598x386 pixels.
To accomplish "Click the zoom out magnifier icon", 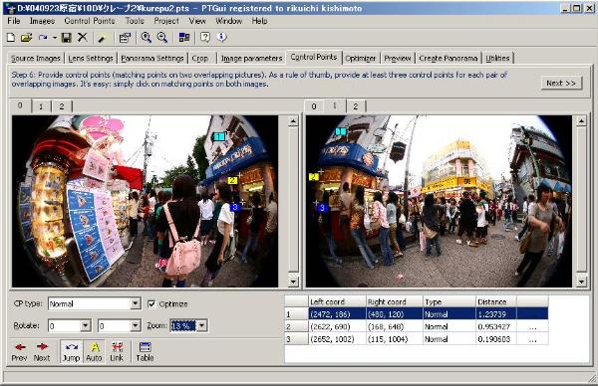I will pyautogui.click(x=162, y=37).
